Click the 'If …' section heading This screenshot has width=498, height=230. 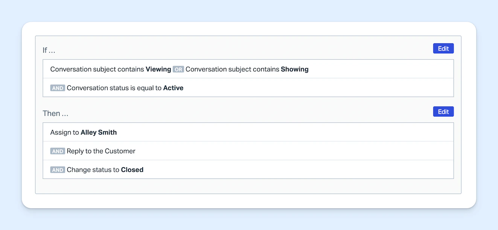(x=49, y=50)
